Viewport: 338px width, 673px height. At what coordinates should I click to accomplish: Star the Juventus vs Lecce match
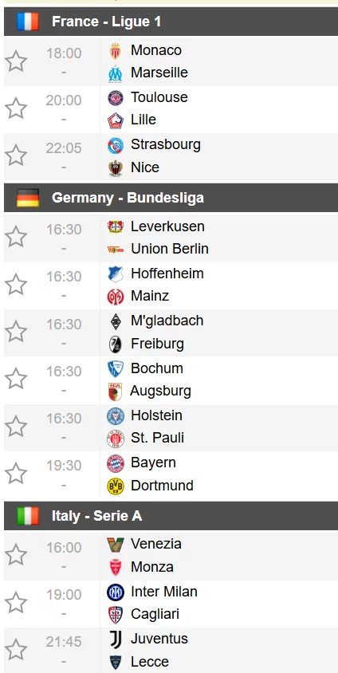[x=16, y=649]
